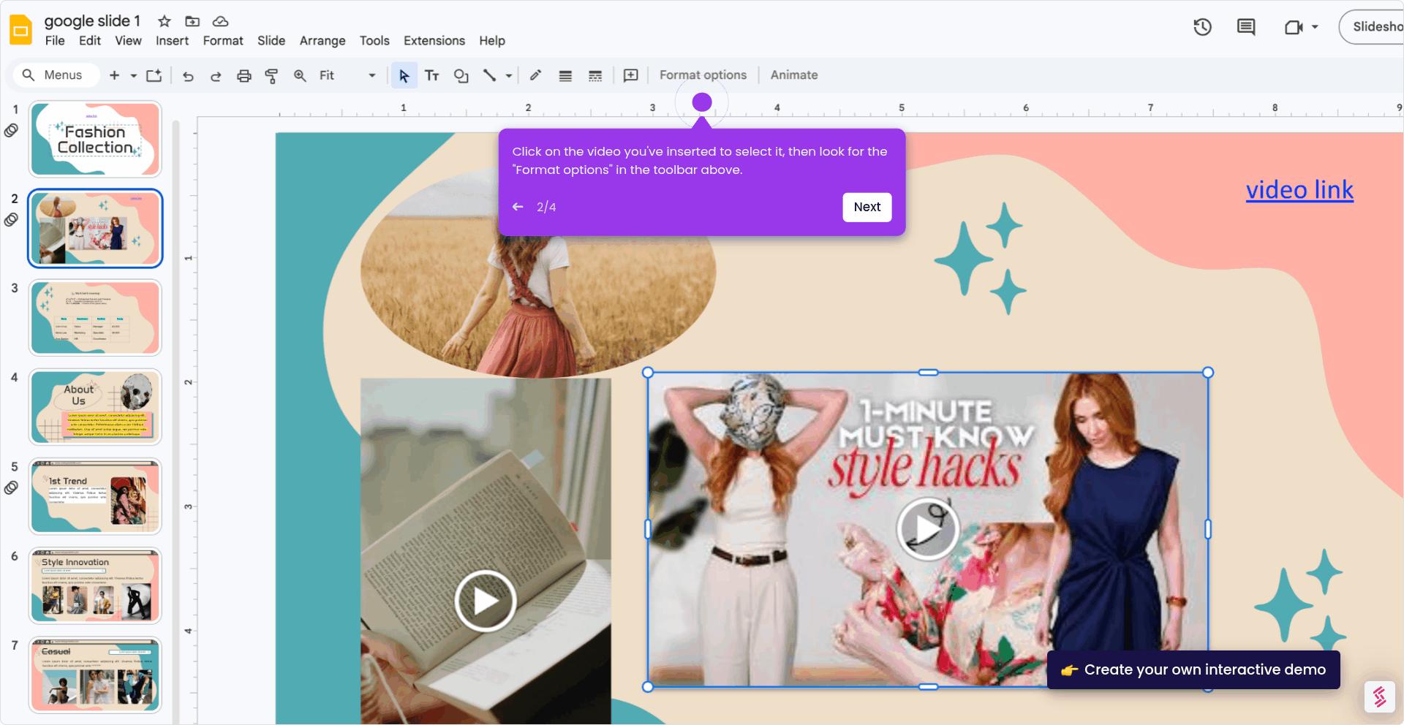1404x725 pixels.
Task: Choose the Select arrow tool
Action: pyautogui.click(x=404, y=75)
